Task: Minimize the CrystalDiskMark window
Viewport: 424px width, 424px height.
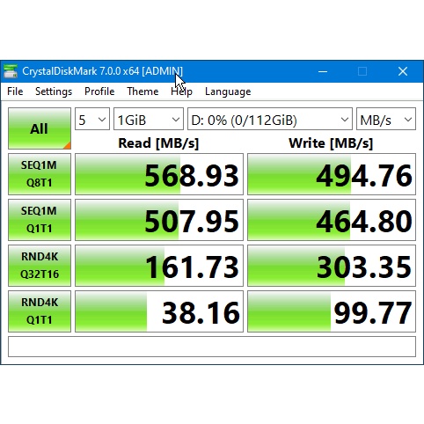Action: (323, 71)
